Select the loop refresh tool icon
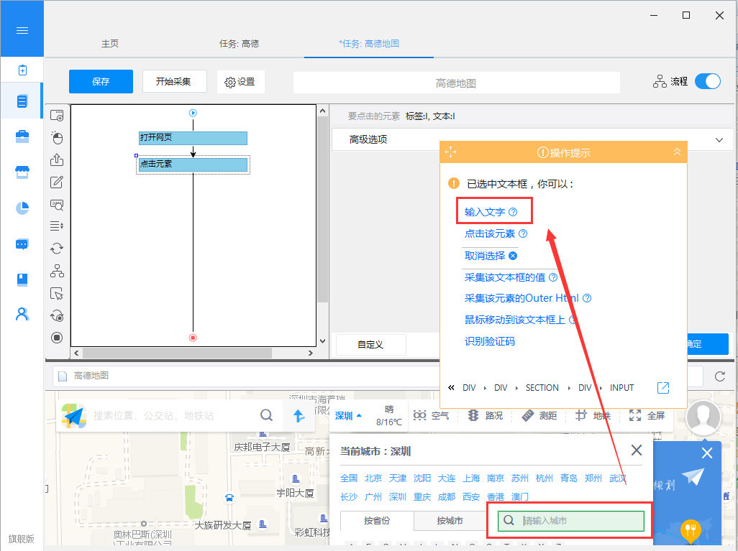 (57, 249)
